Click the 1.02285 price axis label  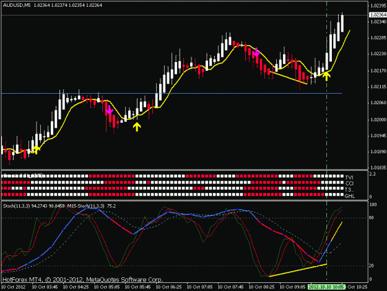tap(378, 38)
